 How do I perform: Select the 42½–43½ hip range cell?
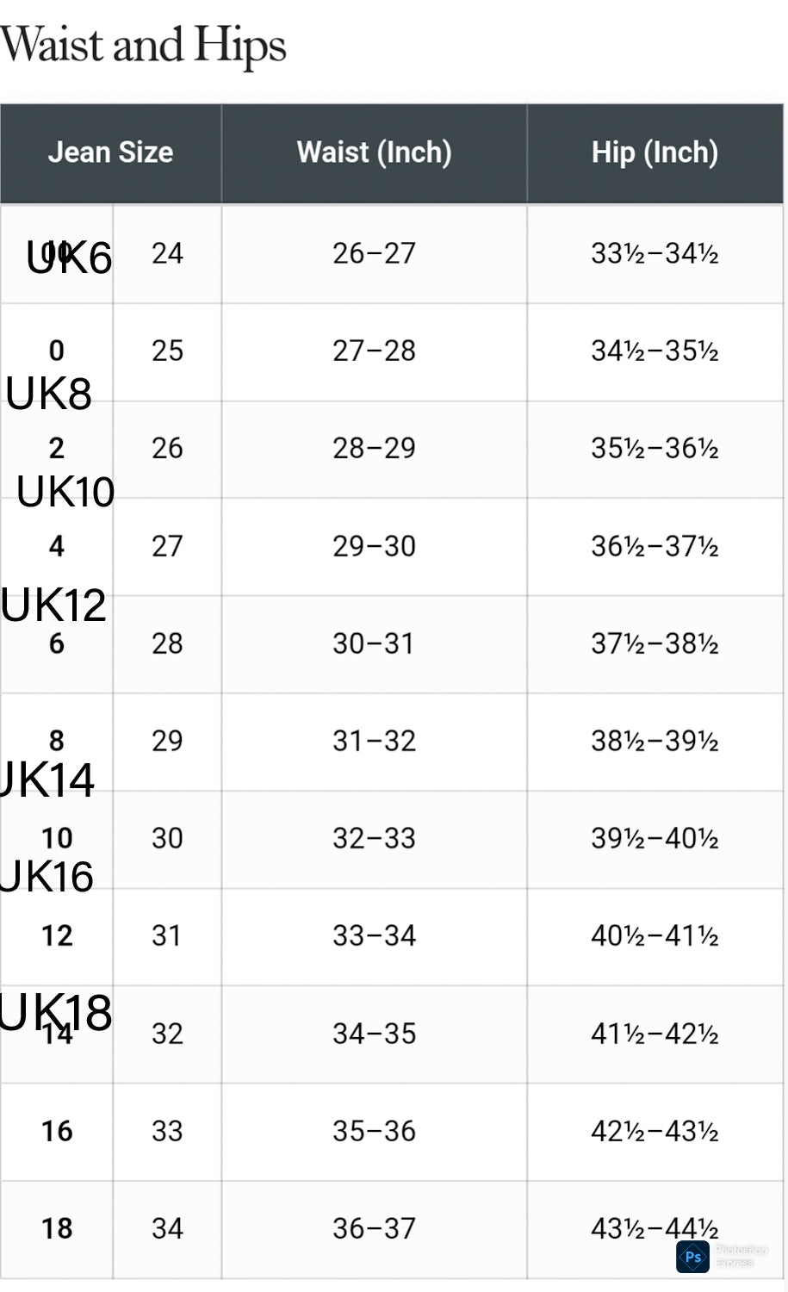(655, 1131)
